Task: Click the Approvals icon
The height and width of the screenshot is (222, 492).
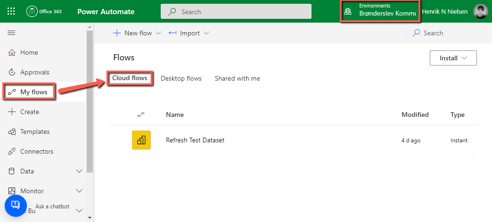Action: click(x=12, y=72)
